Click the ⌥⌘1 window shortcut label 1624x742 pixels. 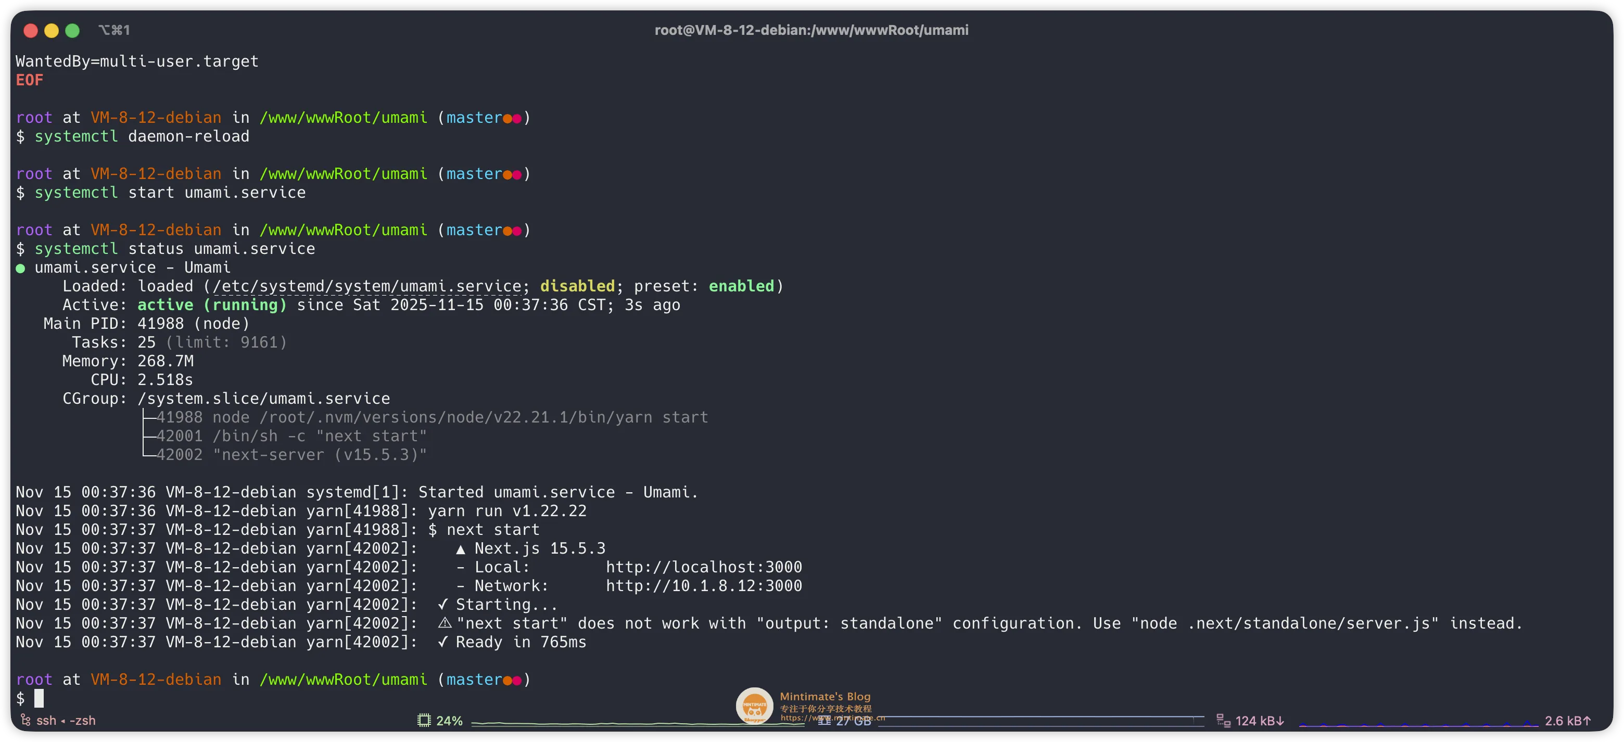click(114, 30)
